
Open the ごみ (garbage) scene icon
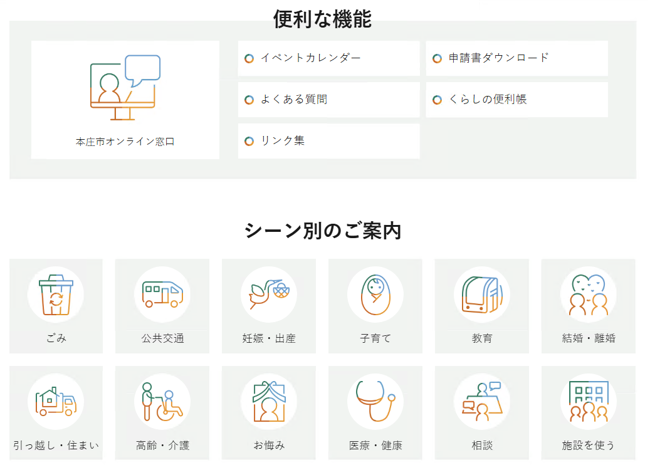point(56,294)
